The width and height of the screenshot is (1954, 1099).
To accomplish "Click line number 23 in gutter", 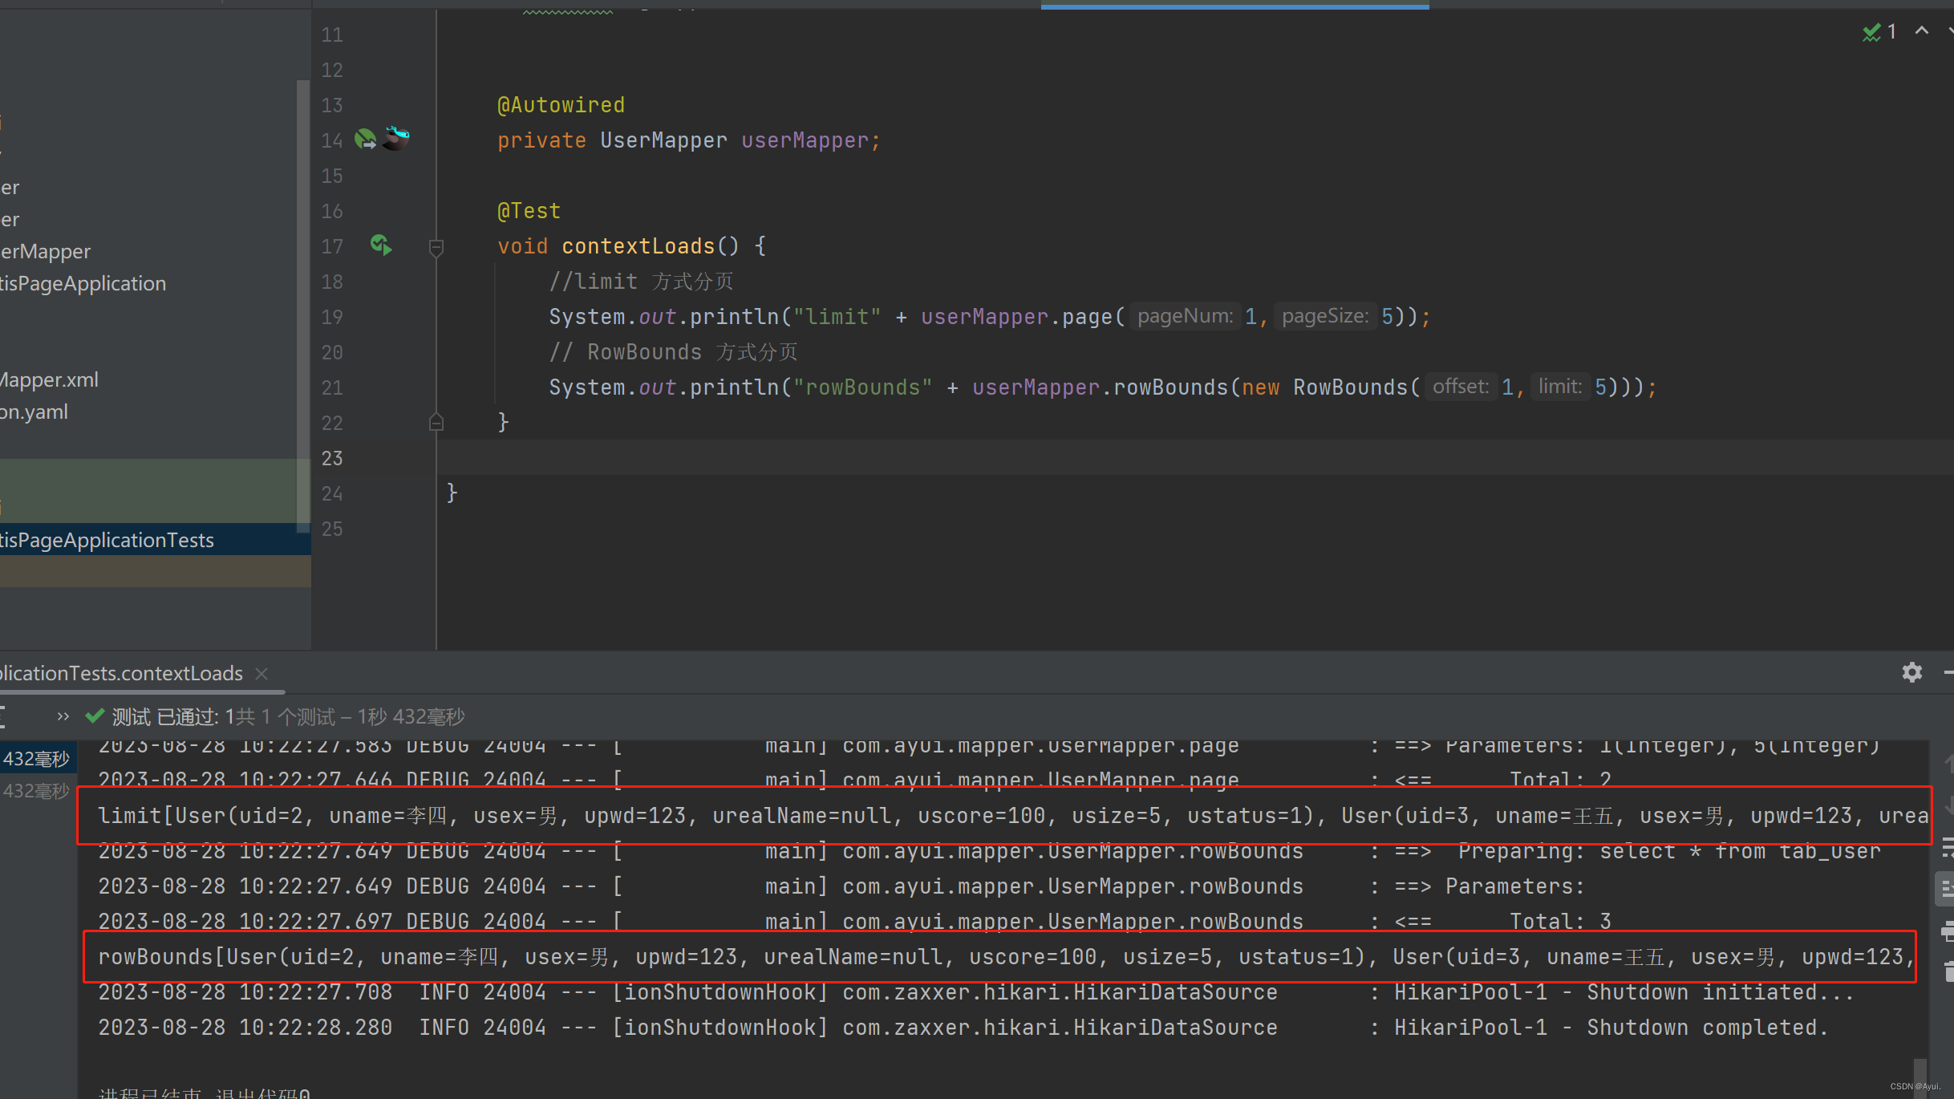I will (332, 458).
